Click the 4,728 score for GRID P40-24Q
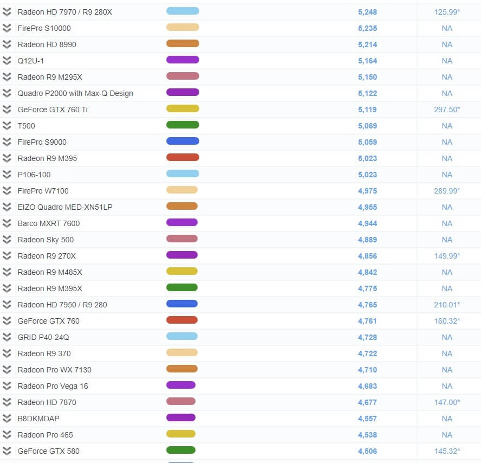Image resolution: width=481 pixels, height=463 pixels. [x=367, y=338]
